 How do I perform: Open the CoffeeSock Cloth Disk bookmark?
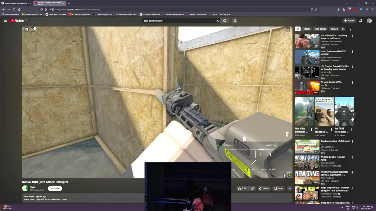33,14
